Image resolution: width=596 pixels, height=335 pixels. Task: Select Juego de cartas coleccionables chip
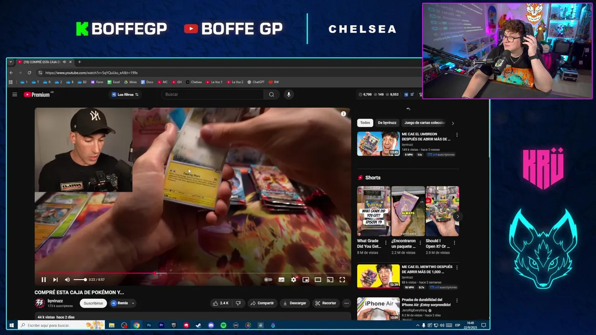[425, 123]
